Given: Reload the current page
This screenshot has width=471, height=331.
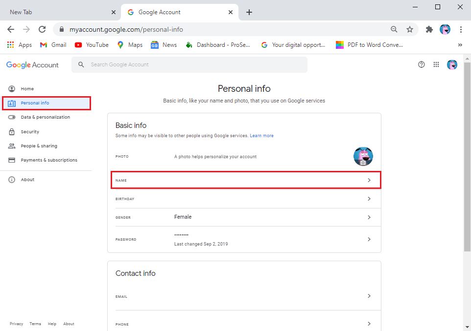Looking at the screenshot, I should pos(42,29).
